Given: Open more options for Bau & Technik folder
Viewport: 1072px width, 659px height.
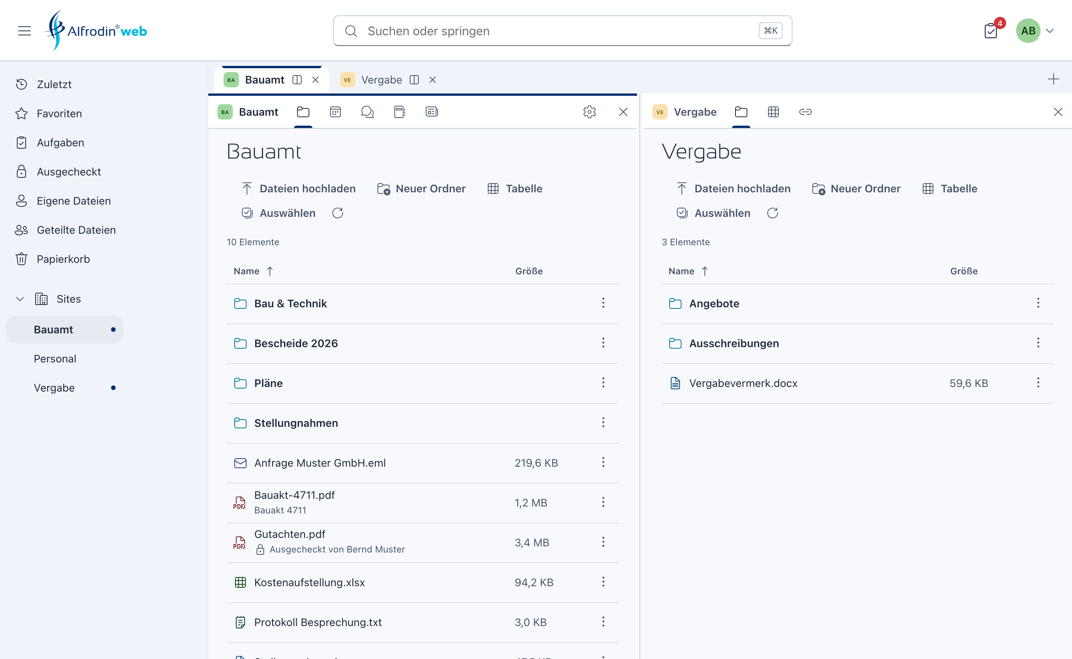Looking at the screenshot, I should pos(603,303).
